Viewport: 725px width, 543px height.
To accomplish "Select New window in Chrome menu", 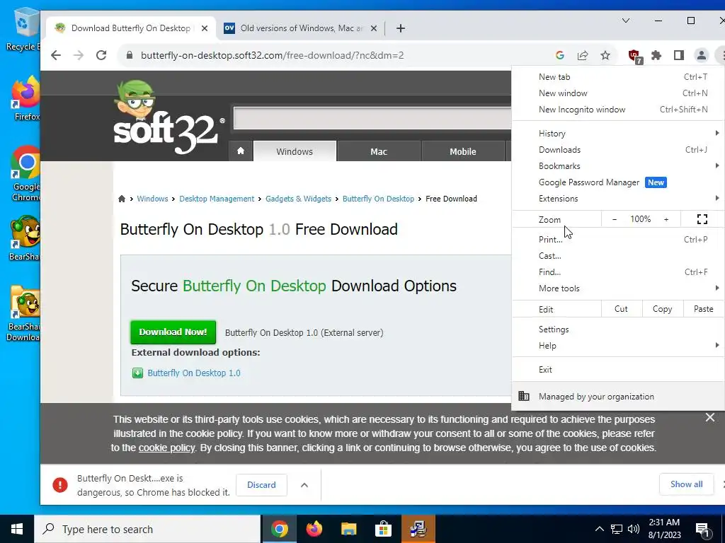I will [x=618, y=93].
